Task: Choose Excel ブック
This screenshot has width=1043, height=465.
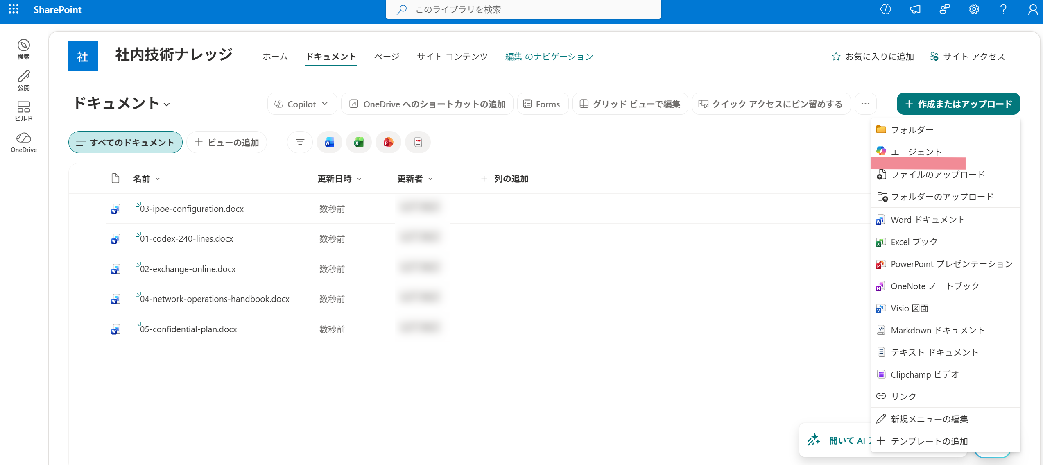Action: tap(945, 242)
